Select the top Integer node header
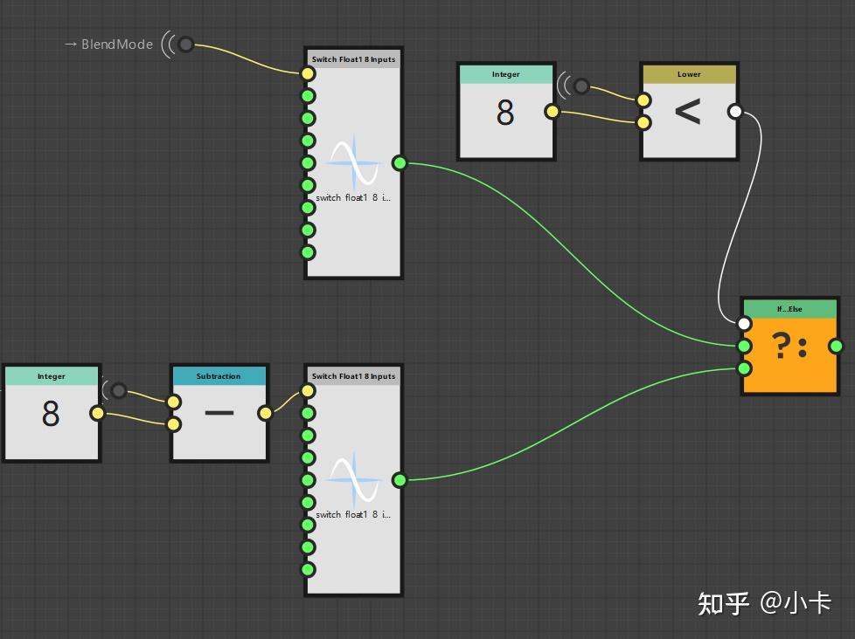This screenshot has height=639, width=855. 506,74
